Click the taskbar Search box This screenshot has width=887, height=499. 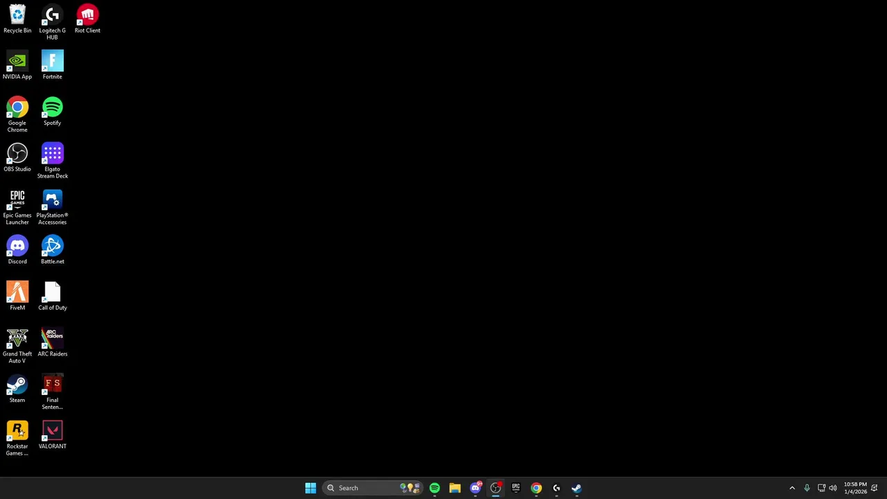[372, 488]
